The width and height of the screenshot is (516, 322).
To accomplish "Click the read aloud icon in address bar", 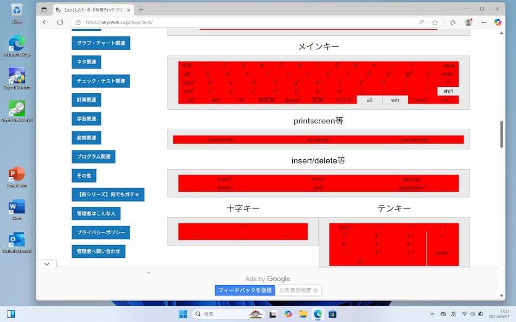I will pos(422,22).
